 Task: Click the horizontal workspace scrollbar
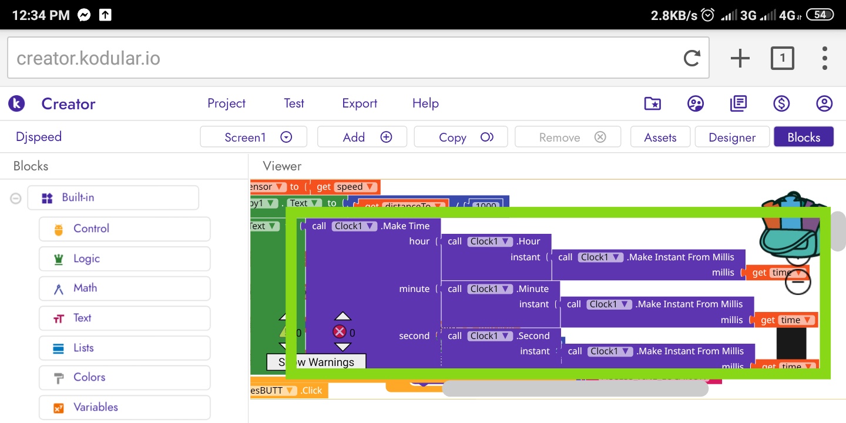(575, 388)
